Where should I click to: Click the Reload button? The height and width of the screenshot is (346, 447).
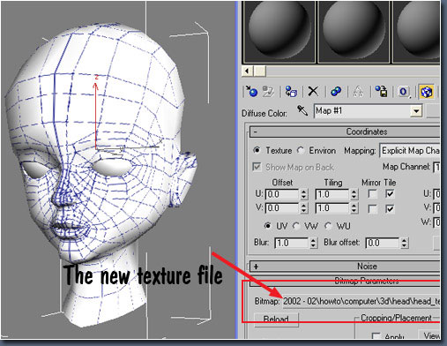point(276,320)
